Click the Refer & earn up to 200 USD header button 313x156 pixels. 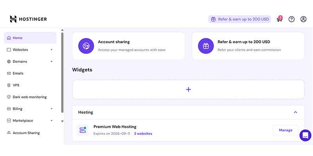click(x=239, y=19)
